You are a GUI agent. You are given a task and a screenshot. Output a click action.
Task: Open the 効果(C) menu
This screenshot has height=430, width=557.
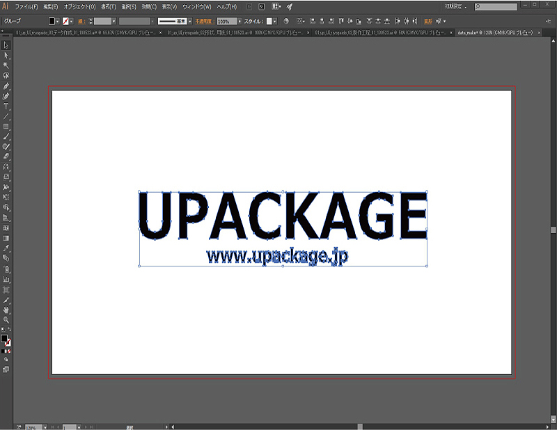pyautogui.click(x=149, y=7)
